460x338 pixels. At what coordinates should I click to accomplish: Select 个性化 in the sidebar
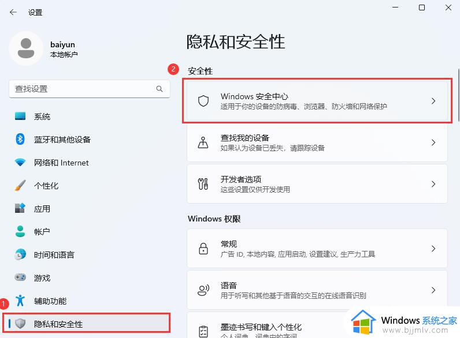(90, 185)
